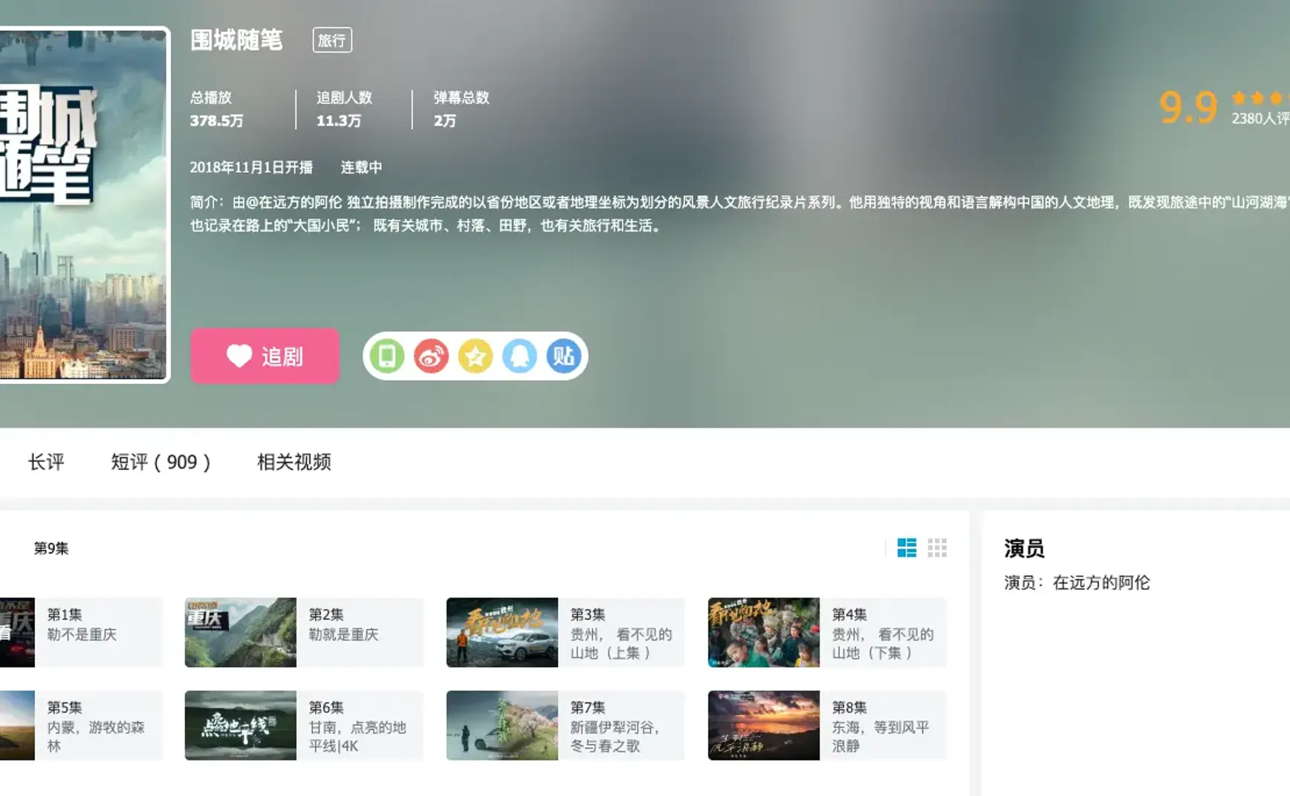Share to Tieba with blue 贴 icon
This screenshot has height=796, width=1290.
pos(564,356)
